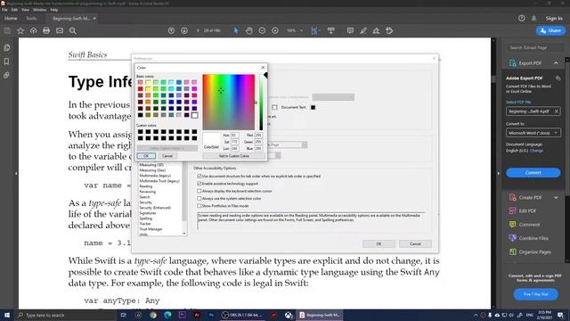Image resolution: width=570 pixels, height=321 pixels.
Task: Switch to the Tools tab
Action: coord(31,18)
